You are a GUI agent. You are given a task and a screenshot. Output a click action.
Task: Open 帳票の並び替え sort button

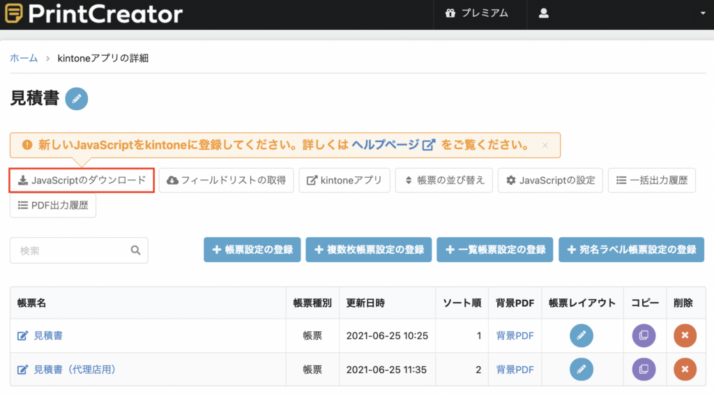[x=444, y=181]
